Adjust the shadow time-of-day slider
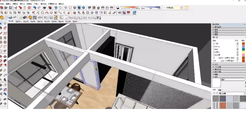This screenshot has height=116, width=246. pyautogui.click(x=151, y=7)
